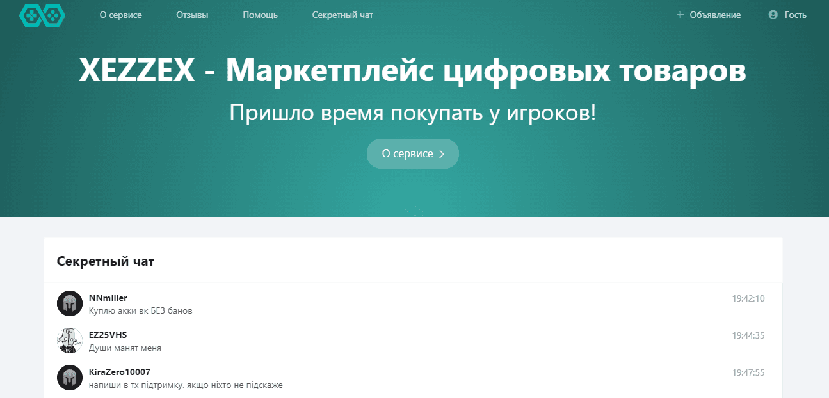This screenshot has height=398, width=829.
Task: Click the chevron arrow in hero button
Action: click(441, 154)
